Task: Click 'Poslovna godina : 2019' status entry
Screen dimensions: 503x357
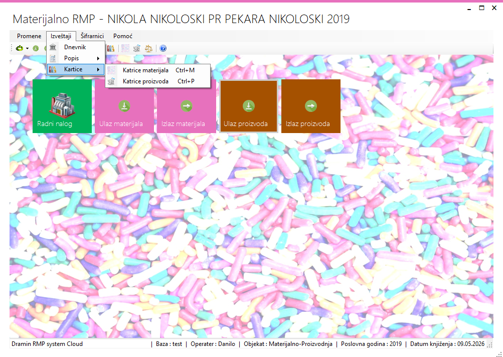Action: [371, 344]
